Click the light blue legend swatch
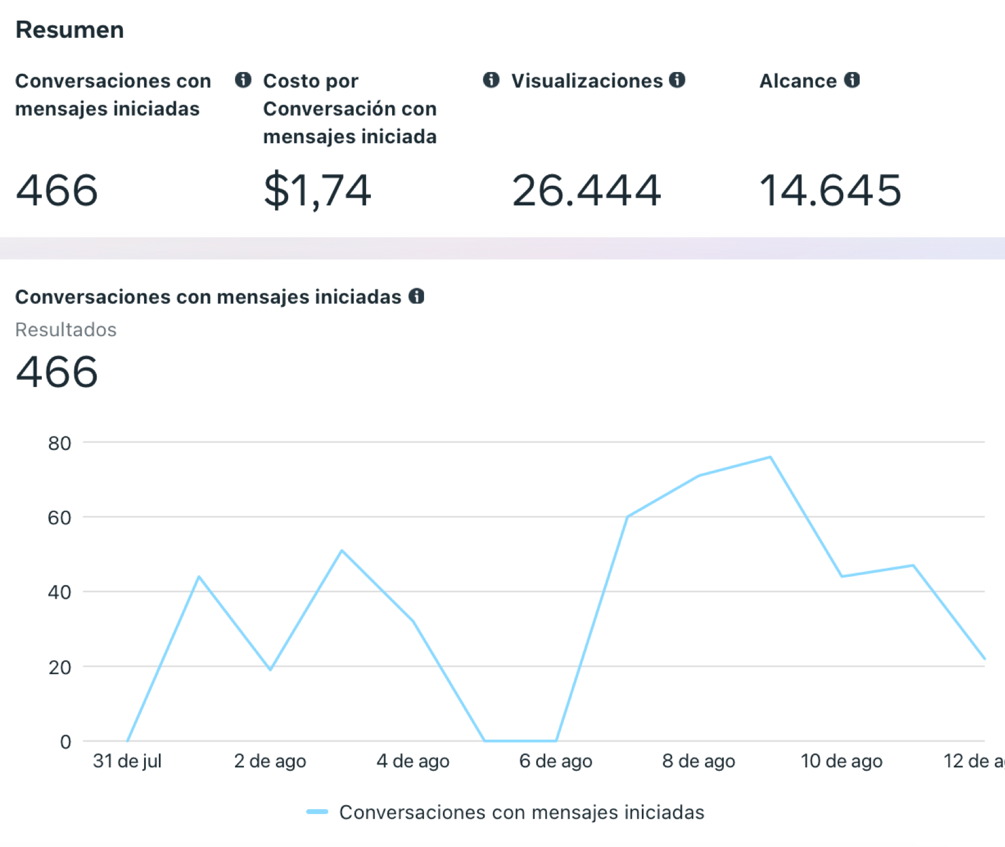This screenshot has height=847, width=1005. tap(317, 812)
